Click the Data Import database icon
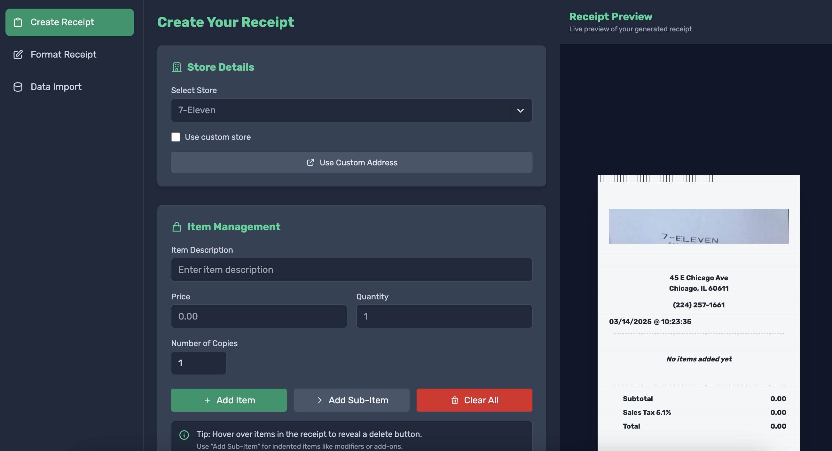The image size is (832, 451). 18,87
